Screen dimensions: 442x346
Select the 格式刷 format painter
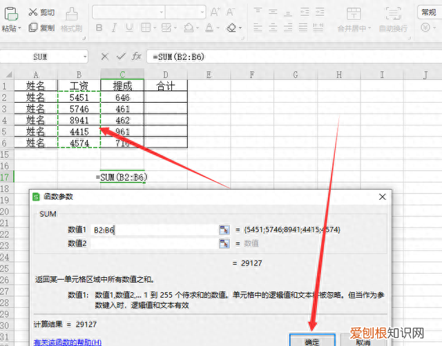[72, 20]
